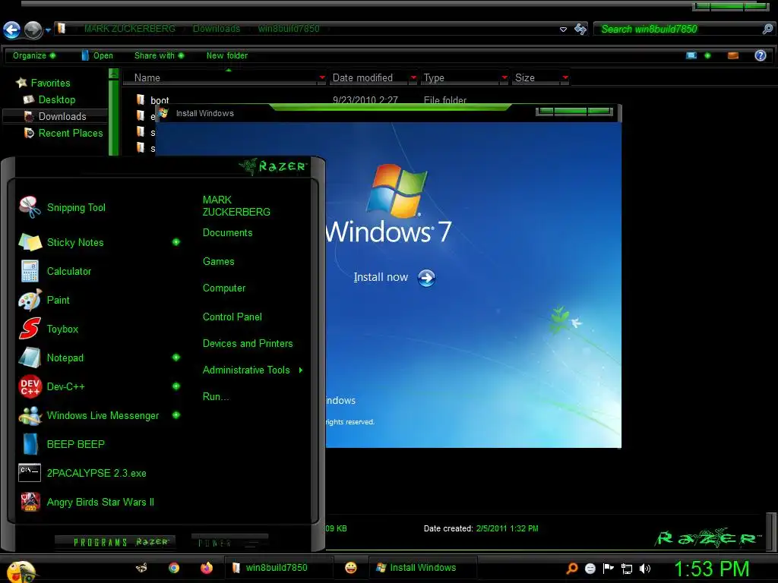Open Games from start menu
The width and height of the screenshot is (778, 583).
coord(218,261)
